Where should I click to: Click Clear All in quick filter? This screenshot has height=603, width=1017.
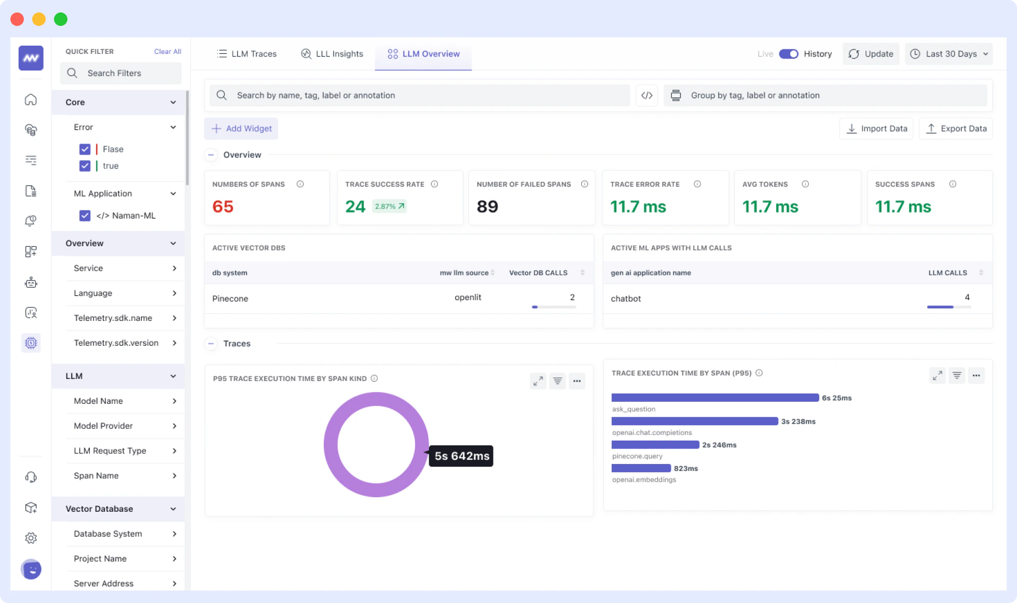coord(167,51)
